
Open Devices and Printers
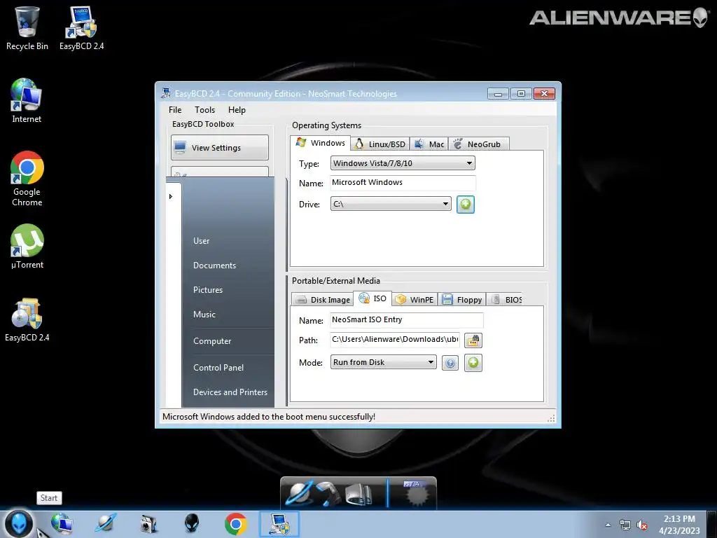tap(230, 392)
